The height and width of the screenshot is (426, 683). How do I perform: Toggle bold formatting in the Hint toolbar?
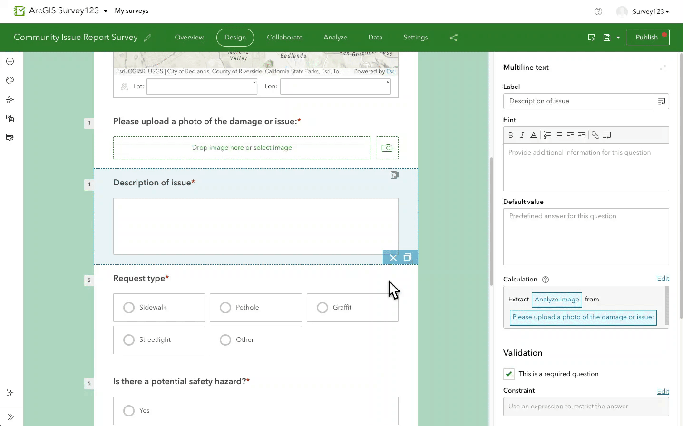510,135
